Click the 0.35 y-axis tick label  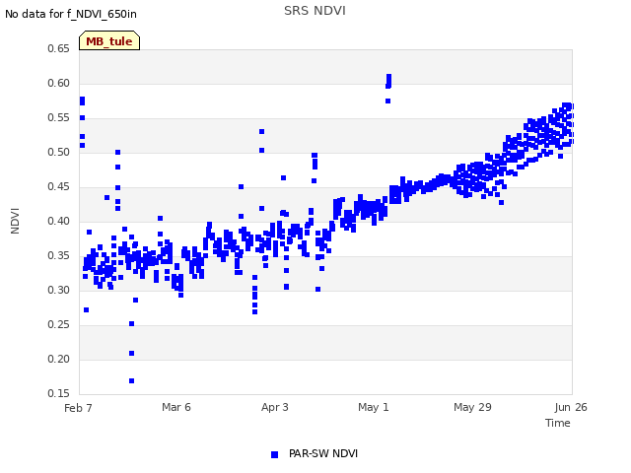[58, 256]
